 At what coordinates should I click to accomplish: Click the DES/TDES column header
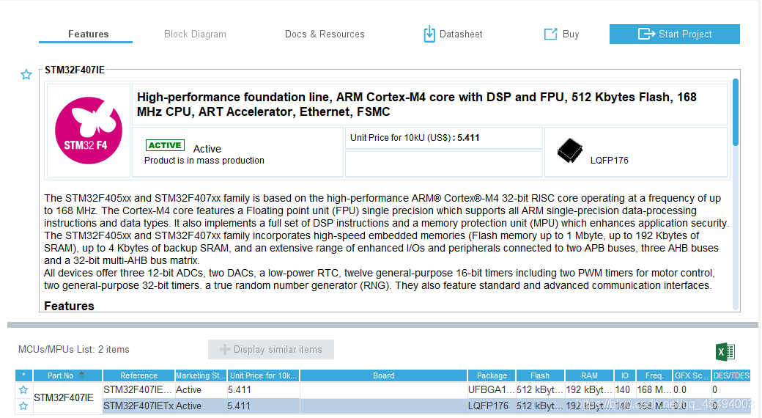coord(731,375)
